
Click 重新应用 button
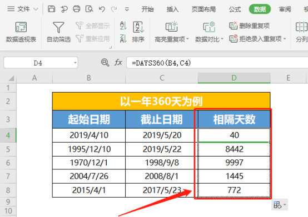[x=93, y=39]
